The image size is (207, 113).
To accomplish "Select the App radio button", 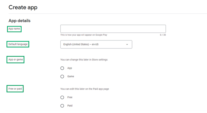I will tap(62, 68).
